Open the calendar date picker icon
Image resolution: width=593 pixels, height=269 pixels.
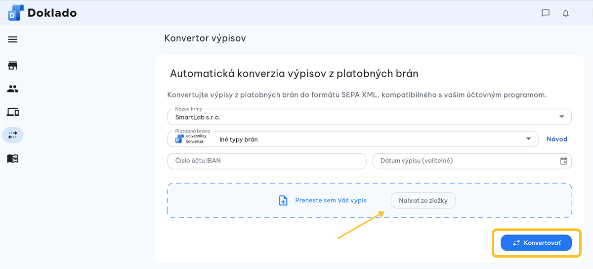pyautogui.click(x=564, y=161)
